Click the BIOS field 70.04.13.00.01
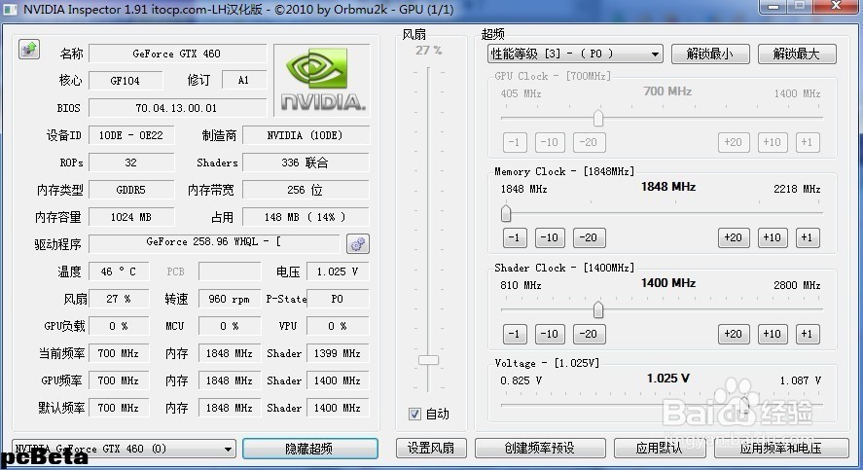This screenshot has height=470, width=863. point(177,108)
